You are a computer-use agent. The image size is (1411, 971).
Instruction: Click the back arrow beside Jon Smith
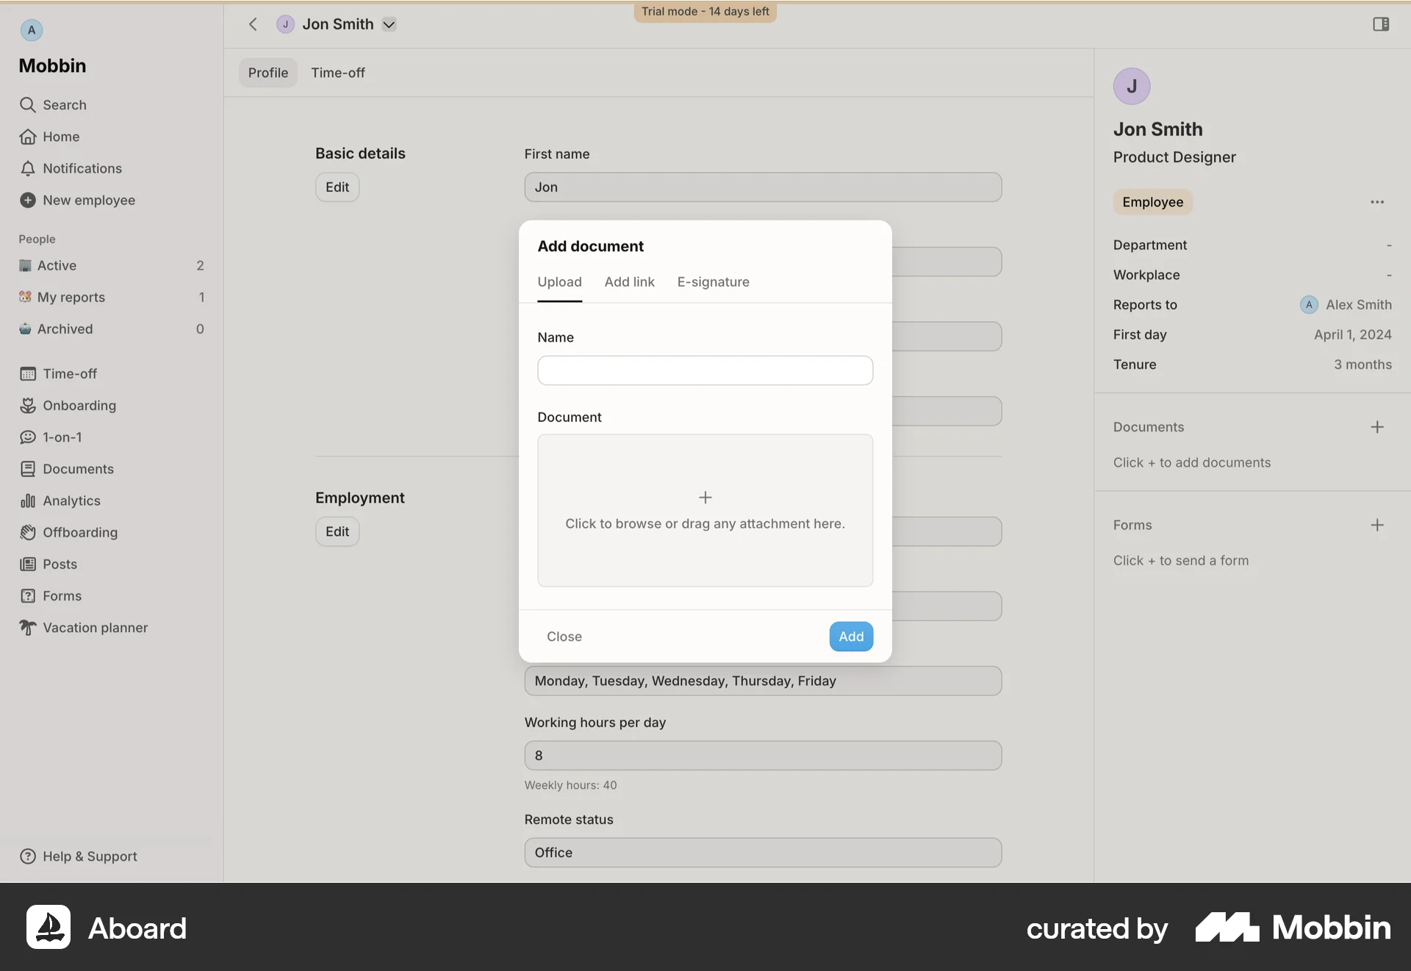(253, 24)
